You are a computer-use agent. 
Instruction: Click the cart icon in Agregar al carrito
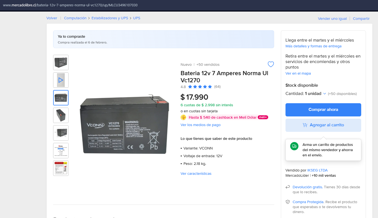(305, 125)
